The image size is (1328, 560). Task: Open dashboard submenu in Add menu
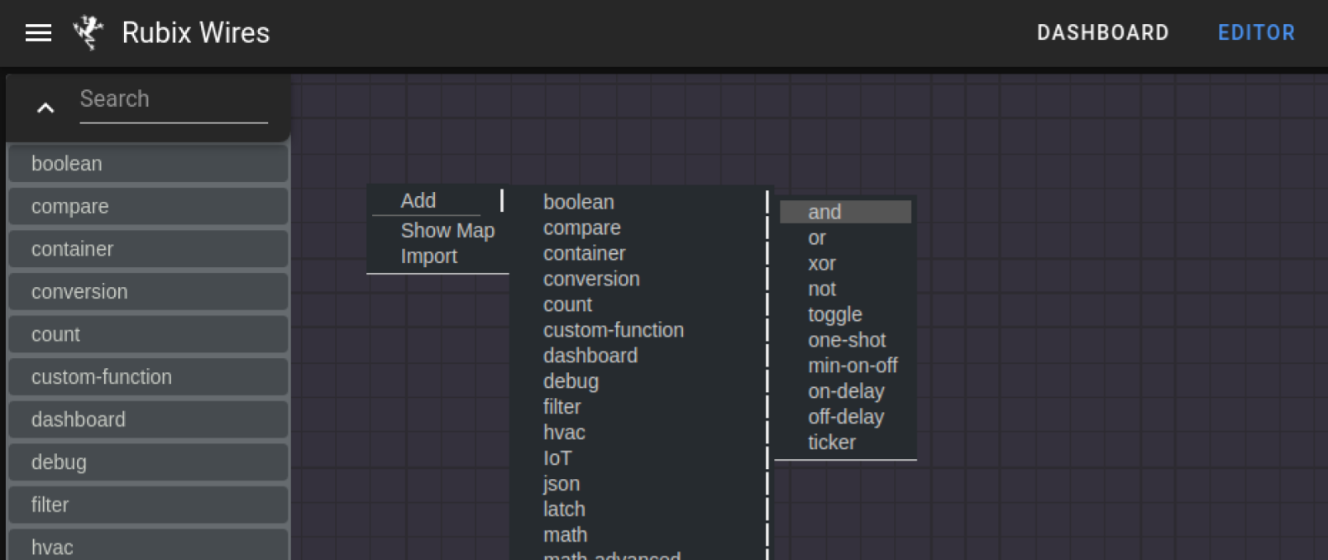[x=642, y=357]
